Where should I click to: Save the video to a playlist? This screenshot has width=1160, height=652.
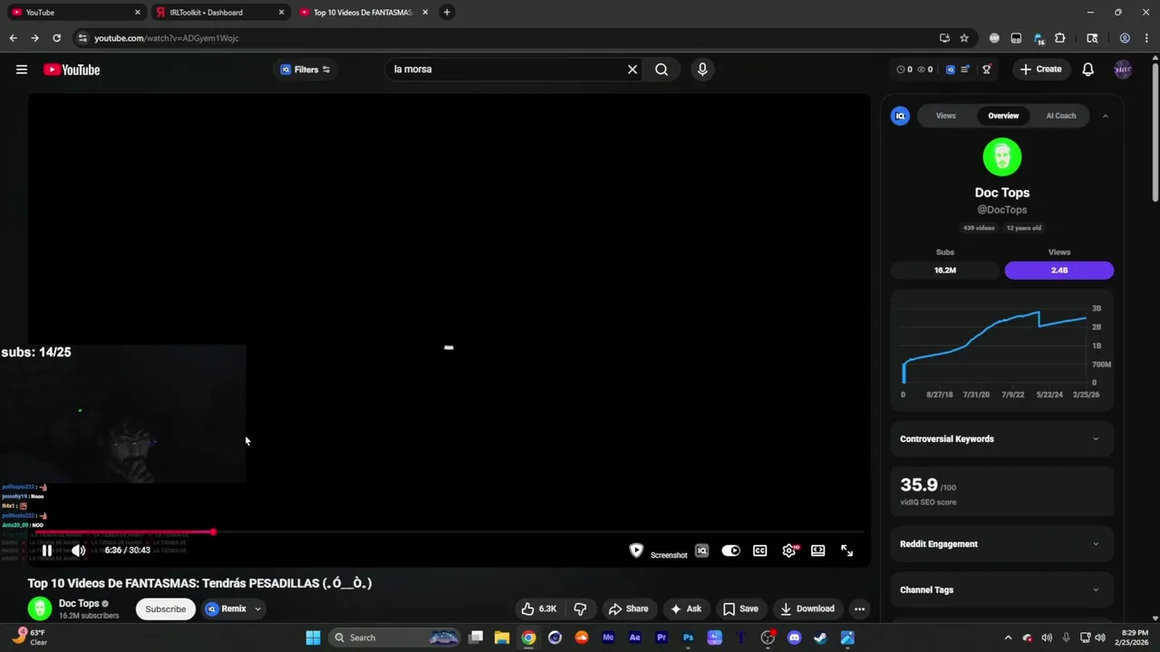(740, 609)
